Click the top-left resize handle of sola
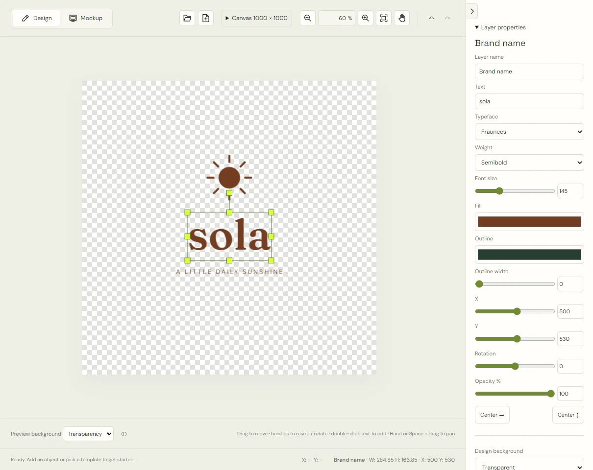The height and width of the screenshot is (470, 593). pyautogui.click(x=187, y=212)
